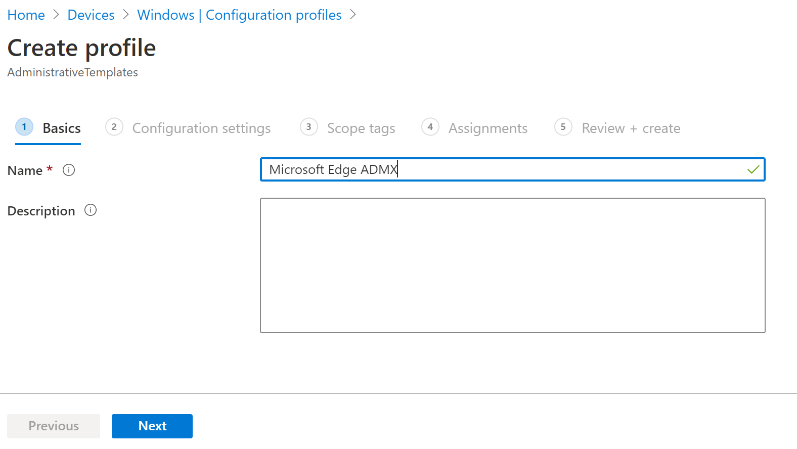797x449 pixels.
Task: Click the Name label
Action: [x=25, y=170]
